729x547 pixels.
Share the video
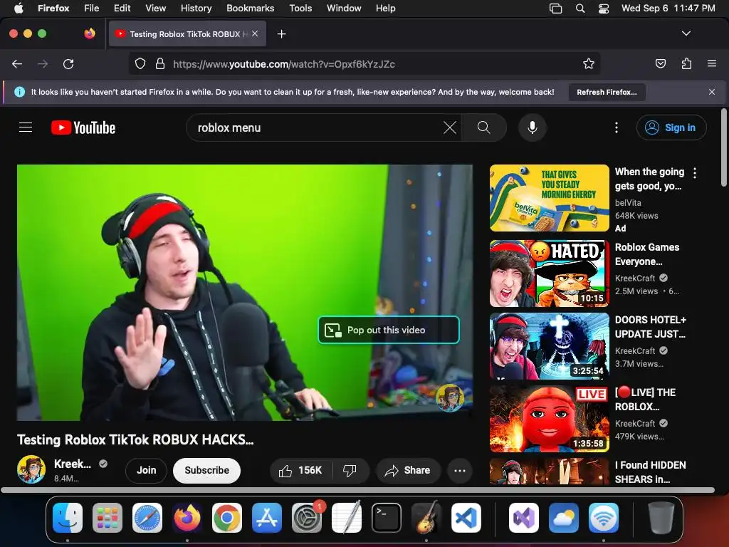pyautogui.click(x=408, y=471)
